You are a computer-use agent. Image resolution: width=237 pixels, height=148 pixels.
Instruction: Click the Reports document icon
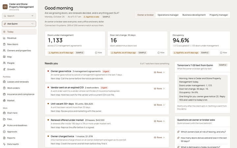[x=4, y=138]
